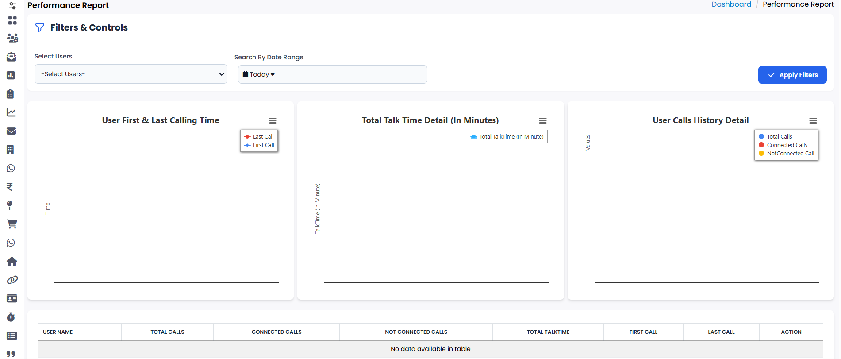
Task: Toggle the Total Calls legend series
Action: [x=776, y=137]
